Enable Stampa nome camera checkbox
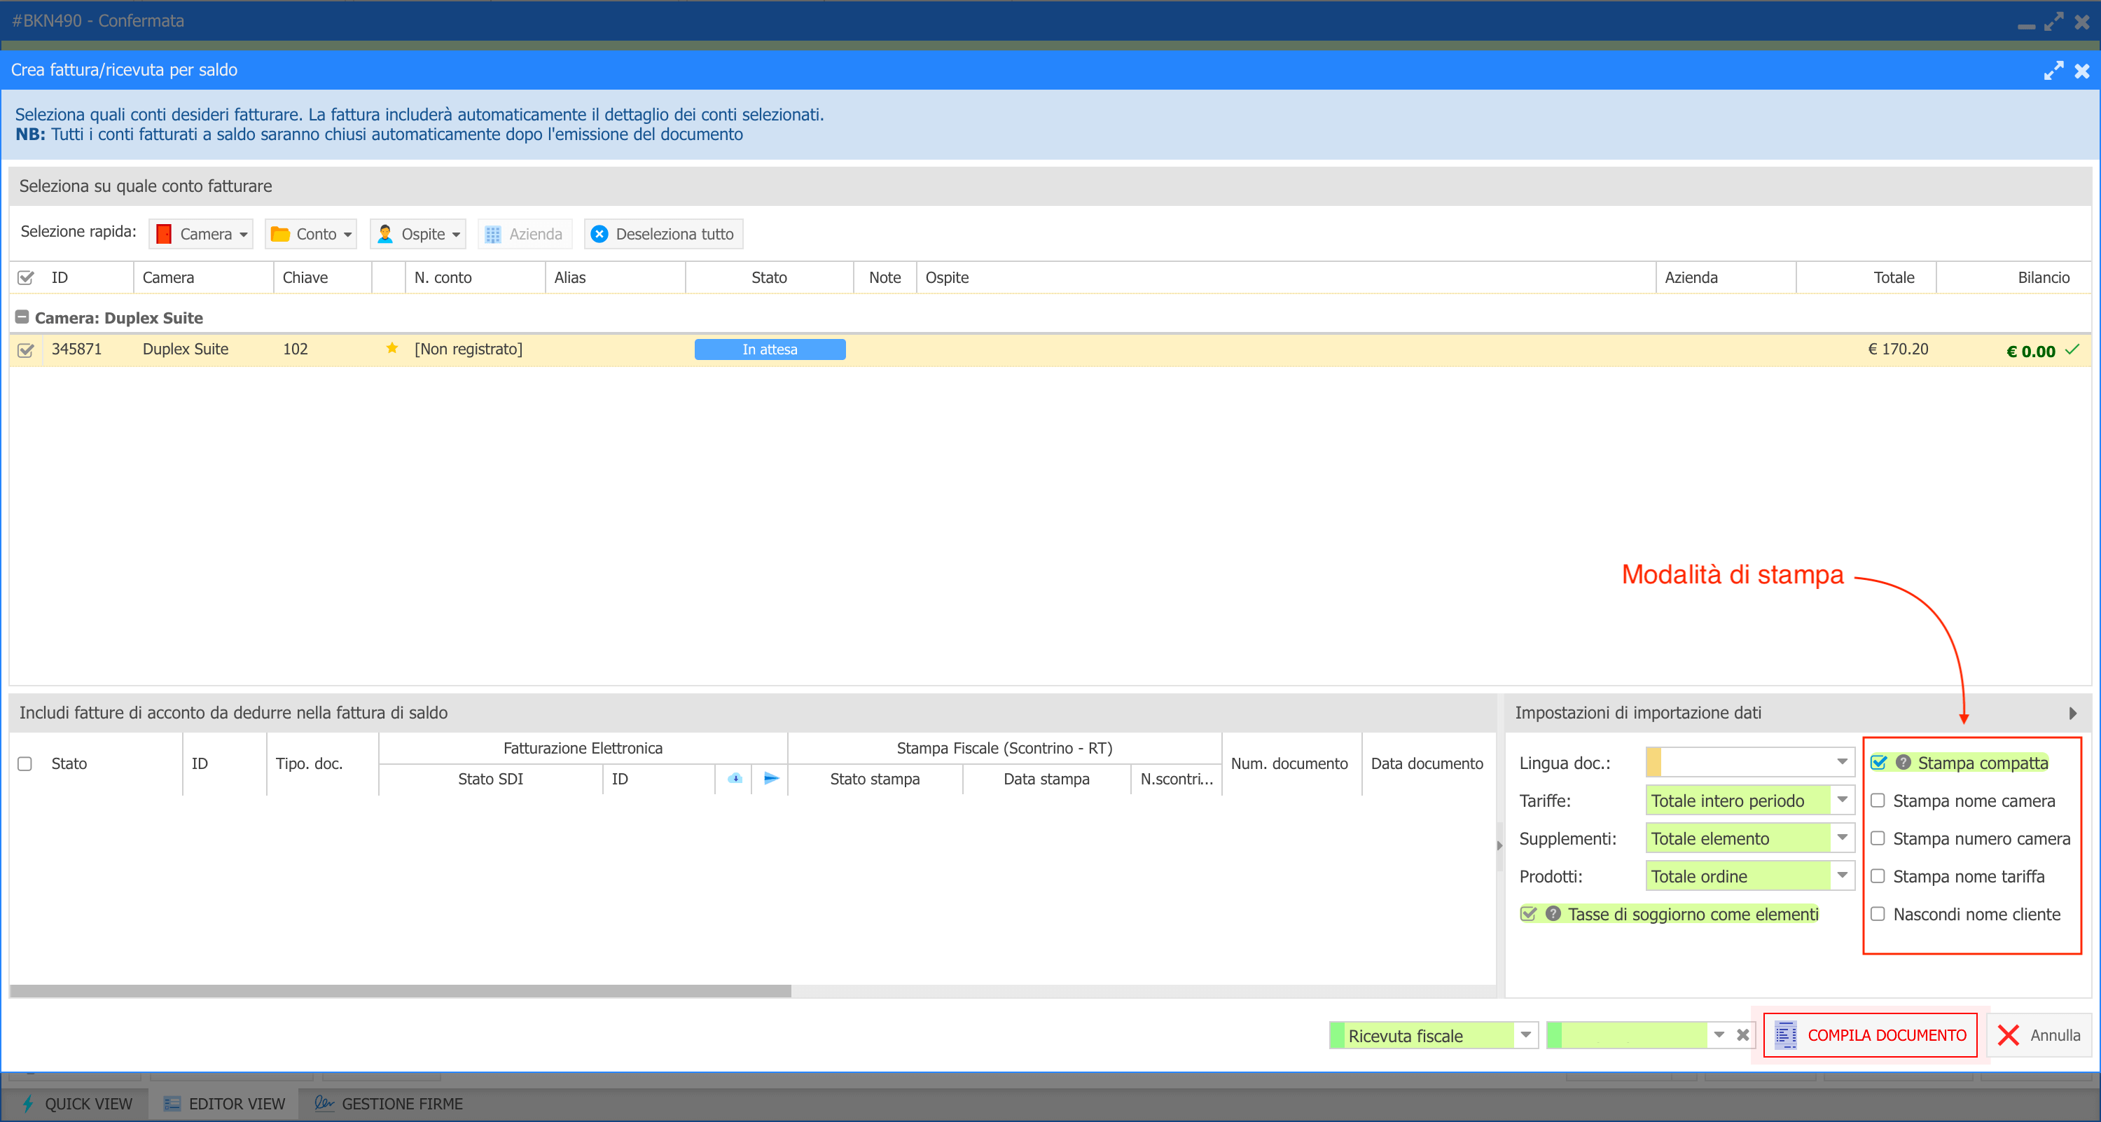The width and height of the screenshot is (2101, 1122). (x=1878, y=800)
